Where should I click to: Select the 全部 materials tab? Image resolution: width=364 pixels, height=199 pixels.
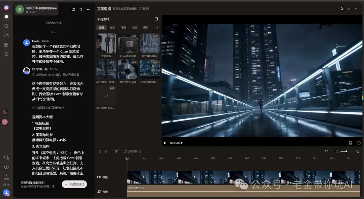[x=101, y=27]
